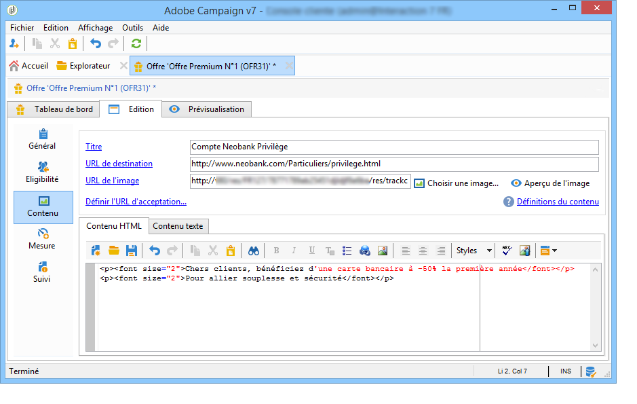
Task: Click the URL de l'image link
Action: click(113, 181)
